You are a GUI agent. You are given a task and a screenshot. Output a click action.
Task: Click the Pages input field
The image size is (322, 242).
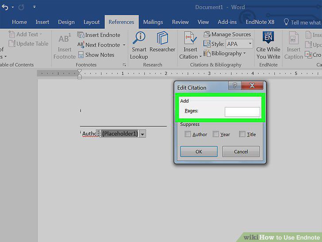(242, 112)
